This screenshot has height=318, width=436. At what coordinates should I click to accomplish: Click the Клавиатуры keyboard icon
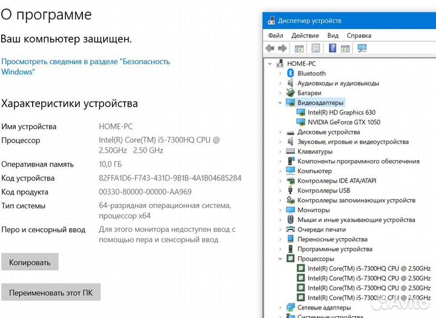(290, 151)
